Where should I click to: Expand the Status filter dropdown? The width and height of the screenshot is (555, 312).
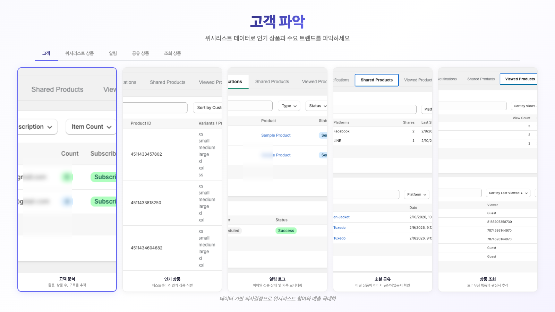(317, 106)
